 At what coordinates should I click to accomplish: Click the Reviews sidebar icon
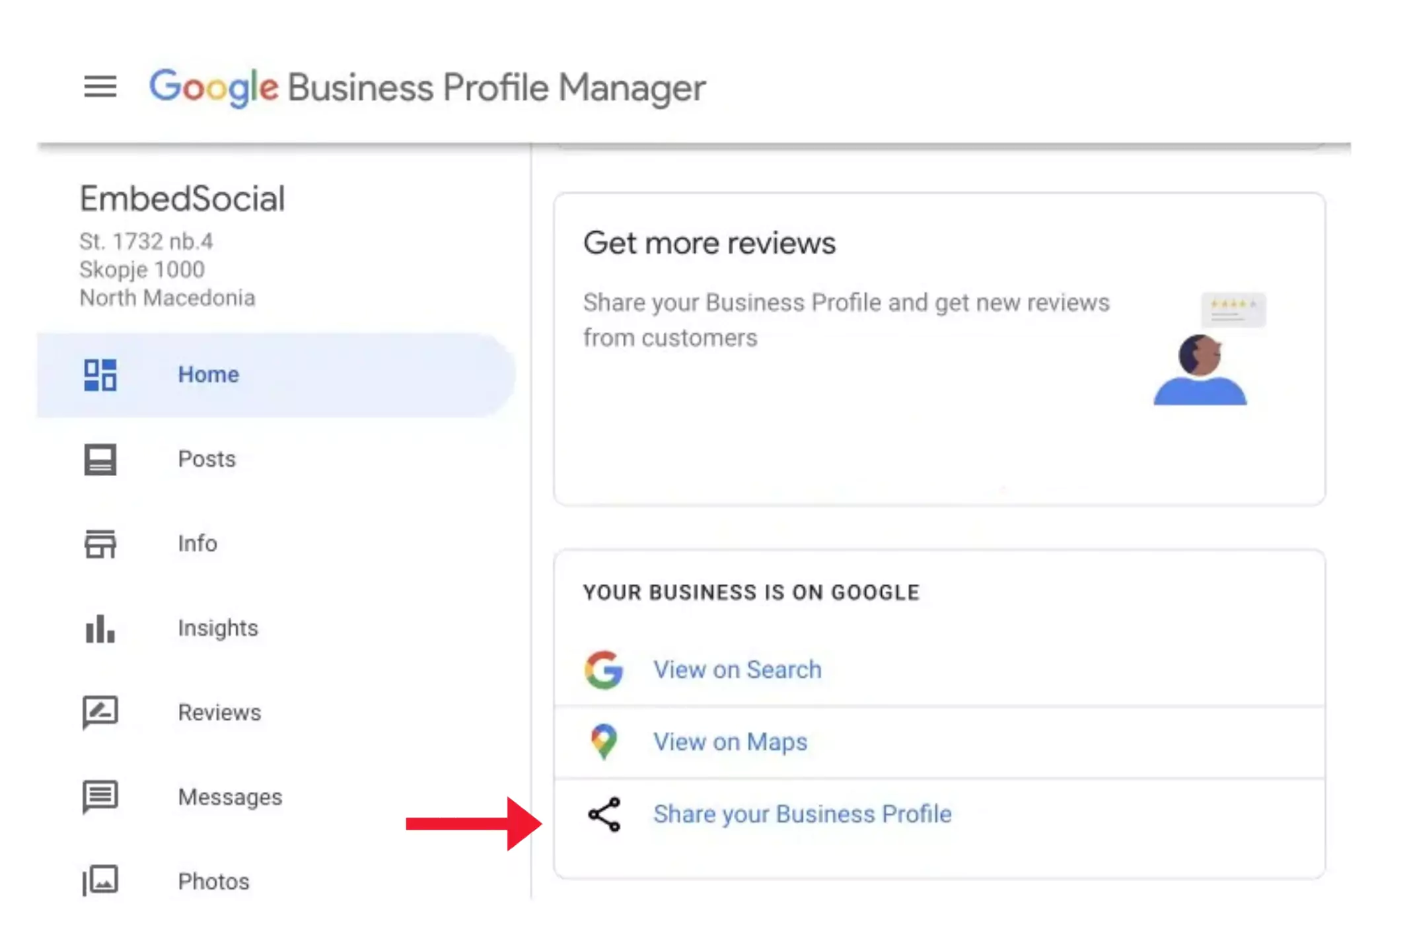click(x=100, y=713)
